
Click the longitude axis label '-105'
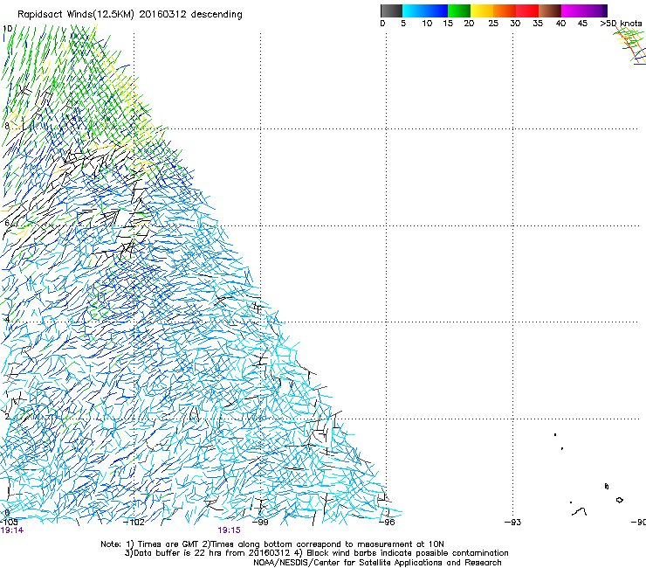tap(9, 523)
